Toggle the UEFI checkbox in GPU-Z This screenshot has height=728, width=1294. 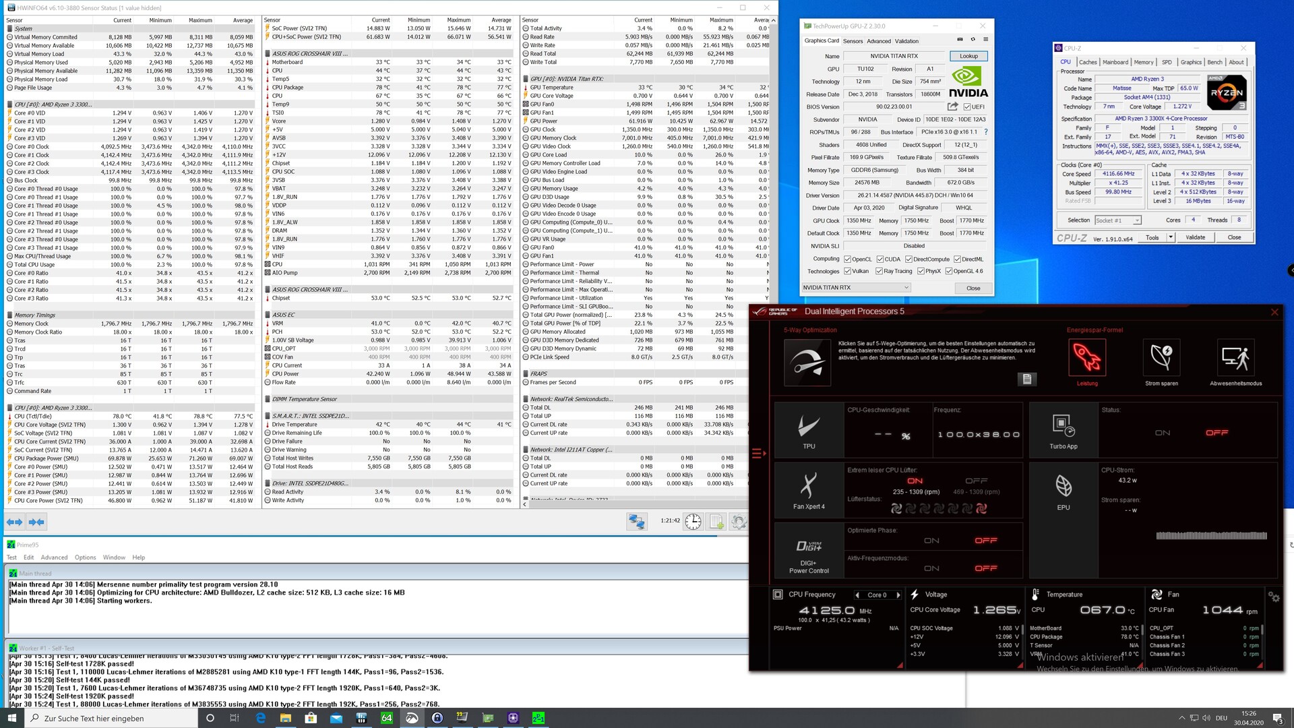pyautogui.click(x=967, y=107)
